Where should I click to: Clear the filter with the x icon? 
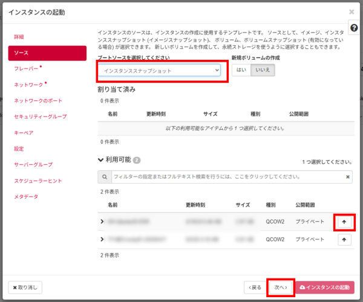tap(348, 177)
